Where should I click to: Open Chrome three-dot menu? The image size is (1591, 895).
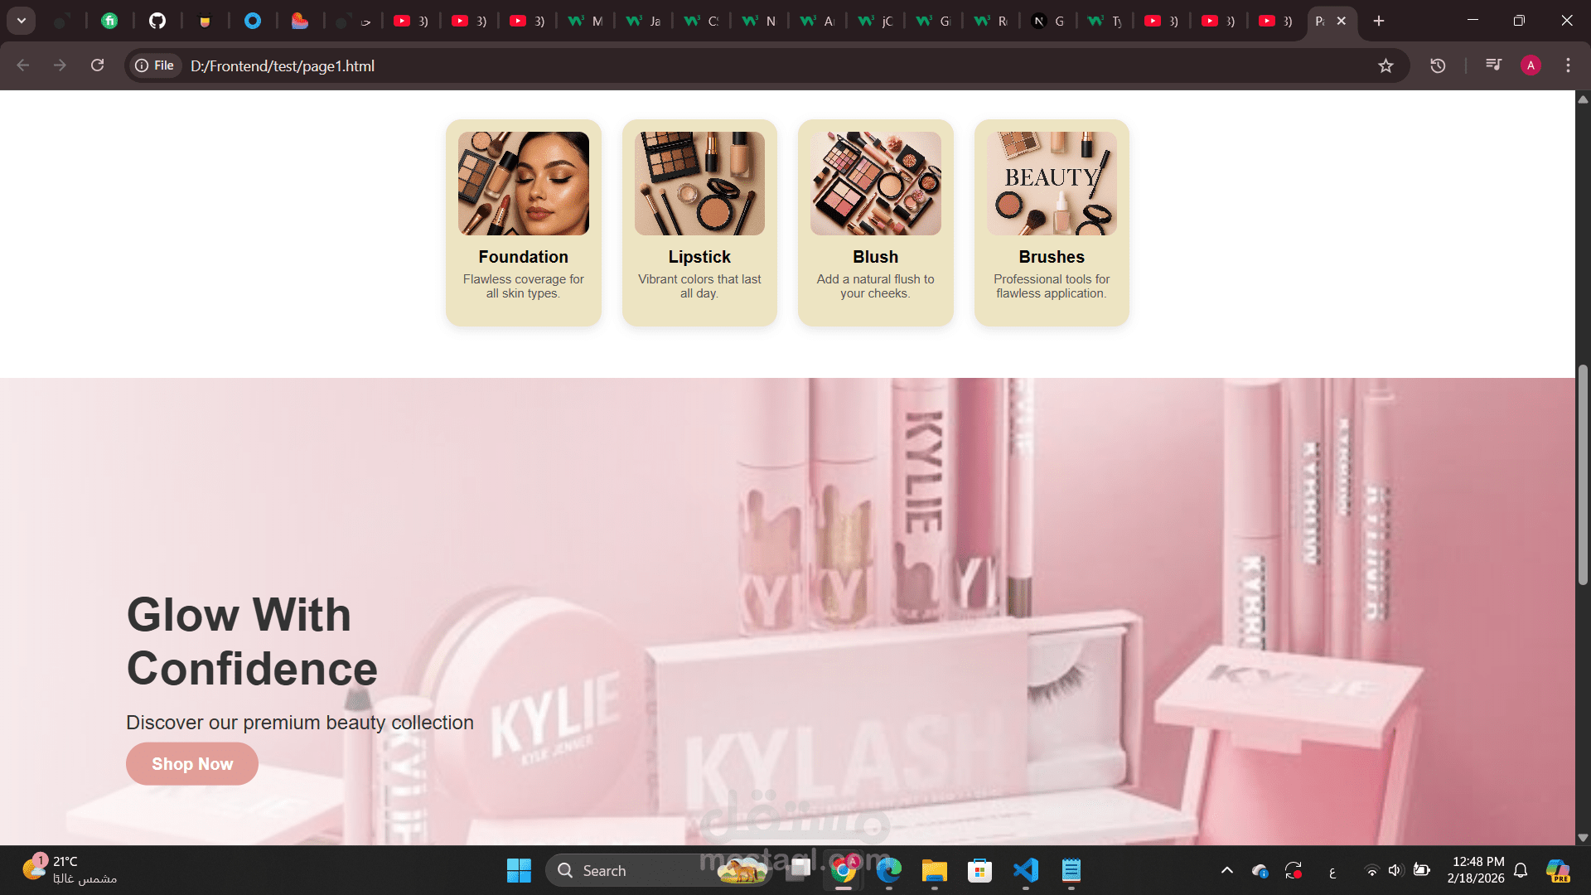[x=1568, y=65]
